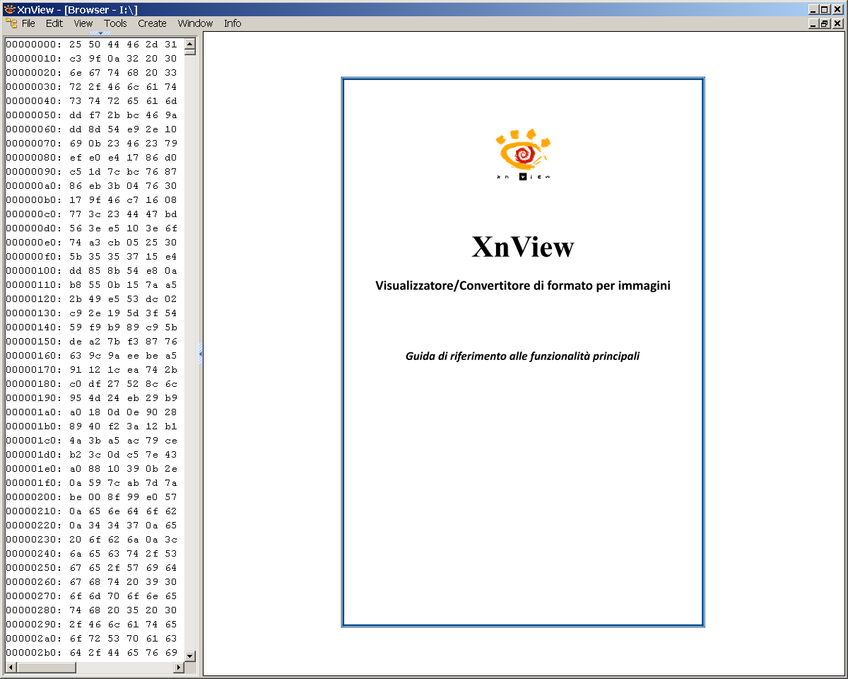Image resolution: width=848 pixels, height=679 pixels.
Task: Open the browser document icon menu beside File
Action: pos(11,23)
